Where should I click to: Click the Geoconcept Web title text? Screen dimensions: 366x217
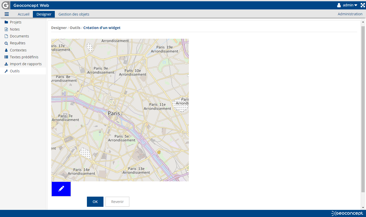pos(31,5)
